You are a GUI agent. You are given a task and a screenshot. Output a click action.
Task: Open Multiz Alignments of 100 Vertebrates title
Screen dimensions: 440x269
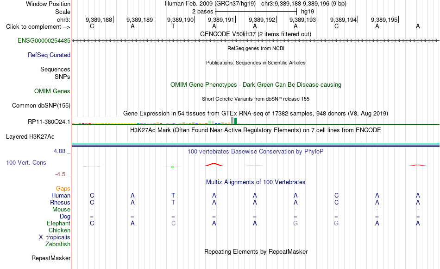(256, 182)
